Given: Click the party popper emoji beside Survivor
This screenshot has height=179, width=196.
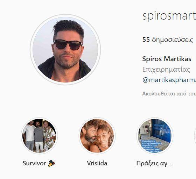Looking at the screenshot, I should [x=52, y=163].
